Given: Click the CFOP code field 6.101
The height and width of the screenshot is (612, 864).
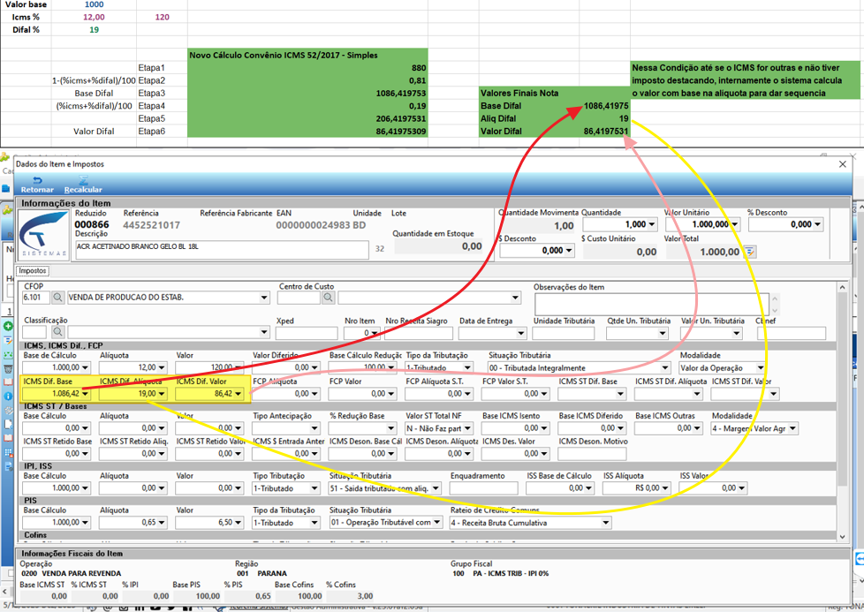Looking at the screenshot, I should click(x=36, y=298).
